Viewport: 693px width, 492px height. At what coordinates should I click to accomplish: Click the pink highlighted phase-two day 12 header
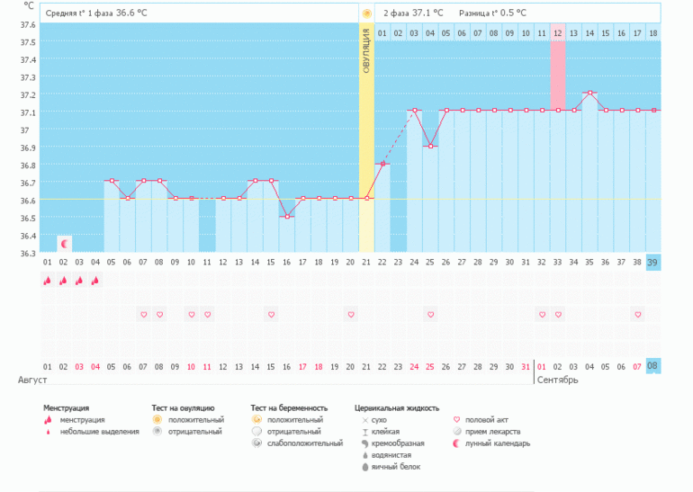click(x=558, y=33)
